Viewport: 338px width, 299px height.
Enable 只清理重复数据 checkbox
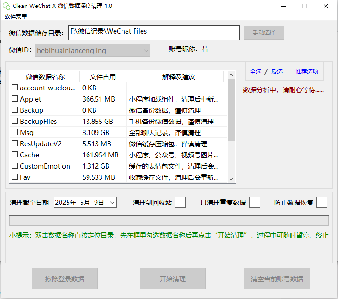click(x=255, y=202)
